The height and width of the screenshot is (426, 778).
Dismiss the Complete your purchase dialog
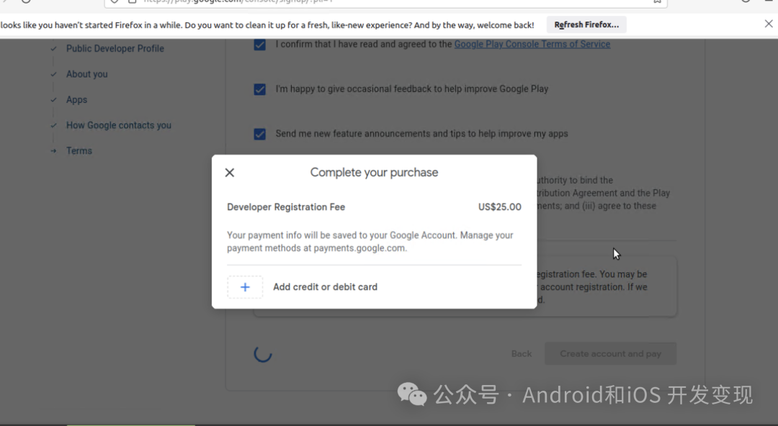[x=229, y=173]
